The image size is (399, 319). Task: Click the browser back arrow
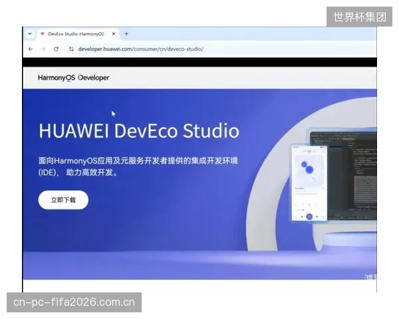(x=31, y=49)
